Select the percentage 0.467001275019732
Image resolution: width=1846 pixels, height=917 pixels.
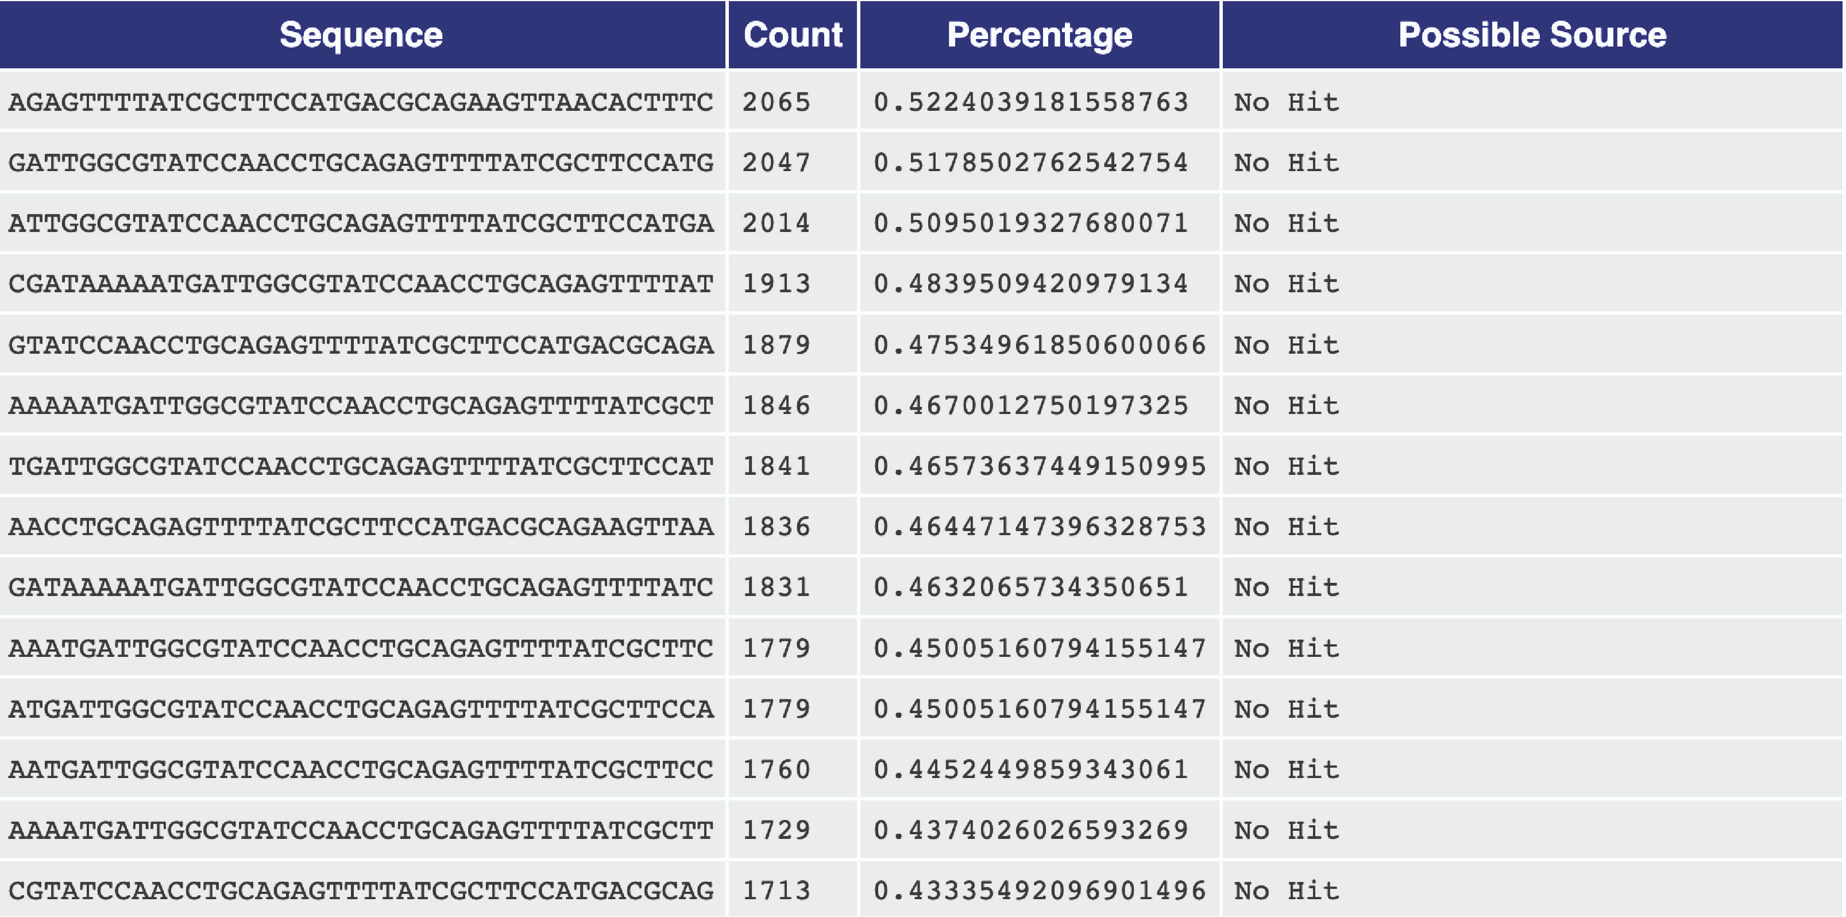click(1030, 406)
